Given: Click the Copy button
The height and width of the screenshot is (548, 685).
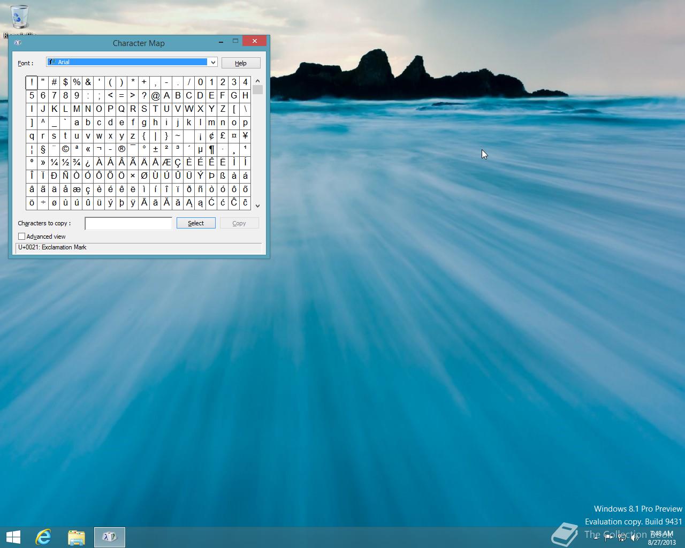Looking at the screenshot, I should [239, 223].
